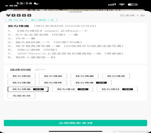
Task: Select the 我为情痴 reward option
Action: [53, 76]
